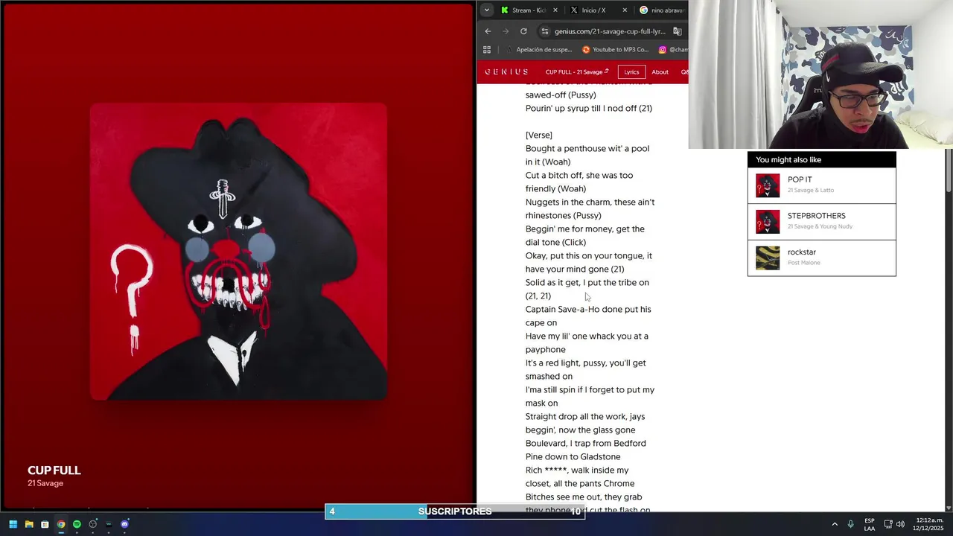Open the Chrome tab search dropdown arrow
This screenshot has width=953, height=536.
[x=486, y=10]
